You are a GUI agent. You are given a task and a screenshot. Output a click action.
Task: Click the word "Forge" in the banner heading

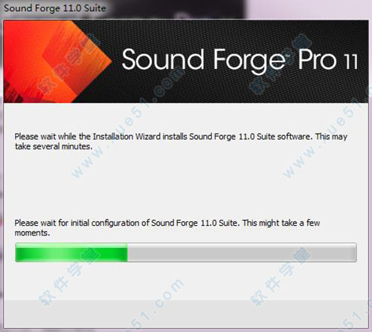(x=249, y=61)
